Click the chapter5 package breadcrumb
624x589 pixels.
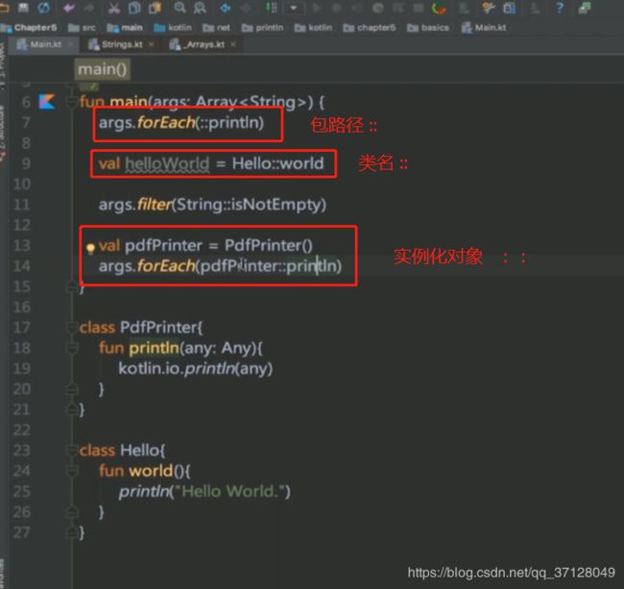click(x=370, y=28)
